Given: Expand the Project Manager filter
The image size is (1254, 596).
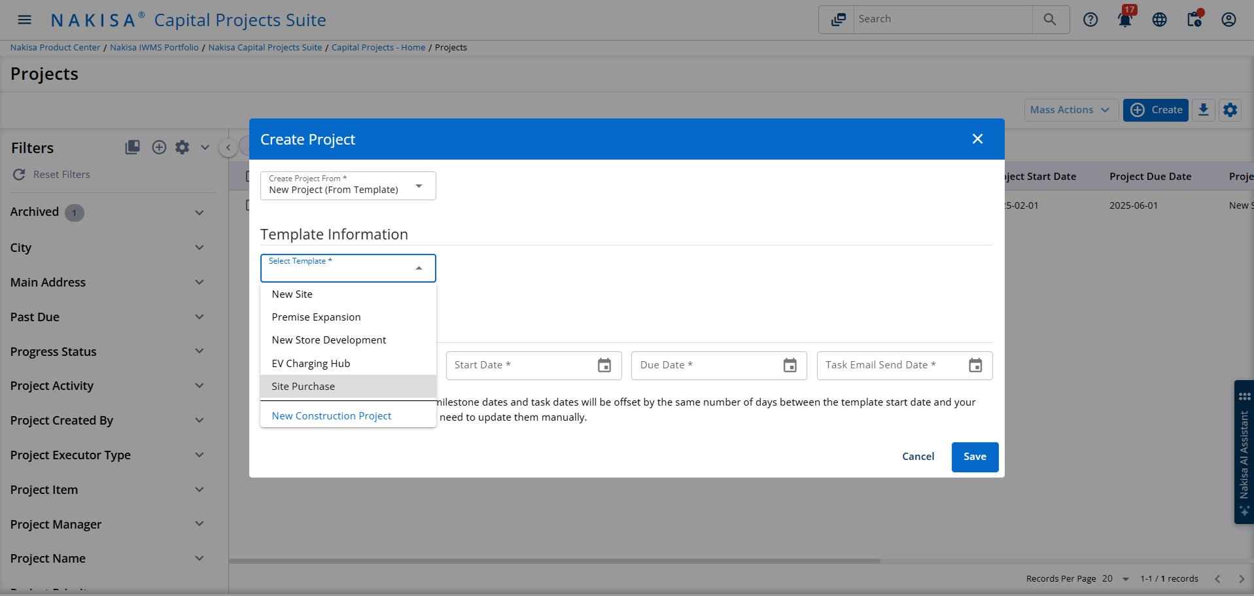Looking at the screenshot, I should [200, 524].
